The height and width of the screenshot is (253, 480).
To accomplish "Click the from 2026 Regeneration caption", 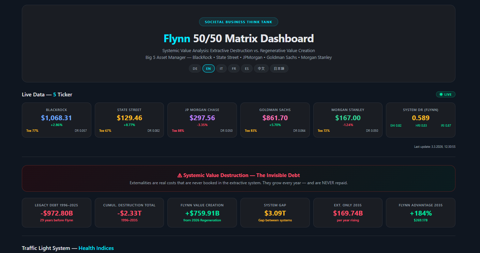I will pyautogui.click(x=202, y=220).
